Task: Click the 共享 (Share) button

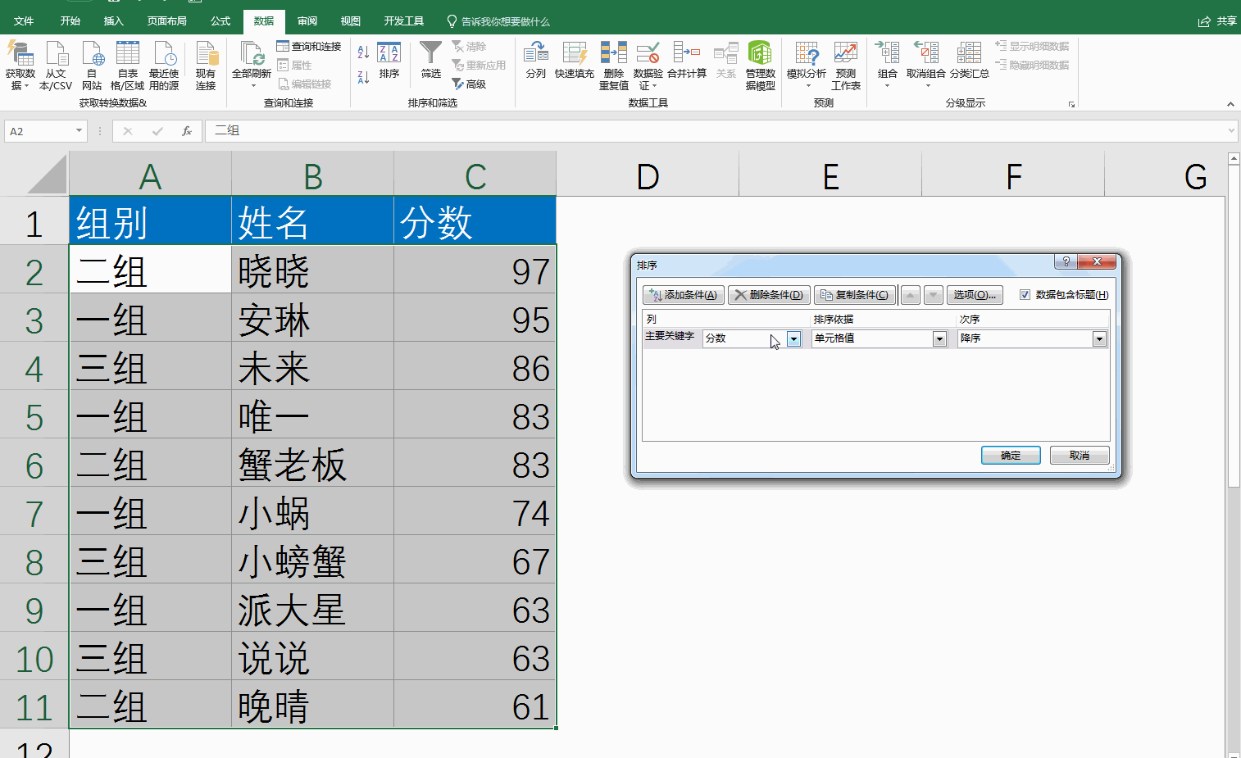Action: [1217, 21]
